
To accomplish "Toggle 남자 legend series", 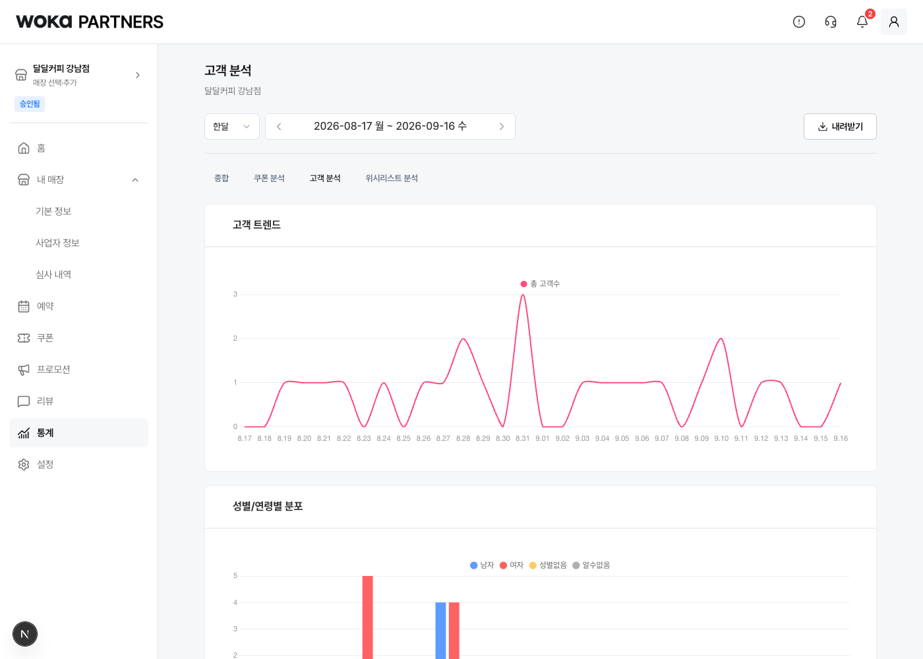I will pos(482,565).
